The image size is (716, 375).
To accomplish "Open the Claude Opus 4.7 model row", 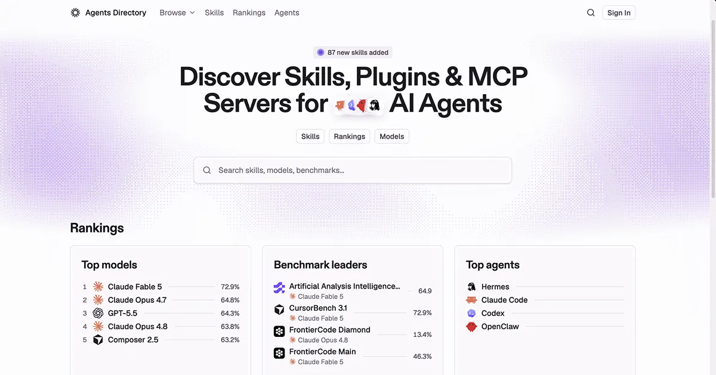I will tap(161, 300).
